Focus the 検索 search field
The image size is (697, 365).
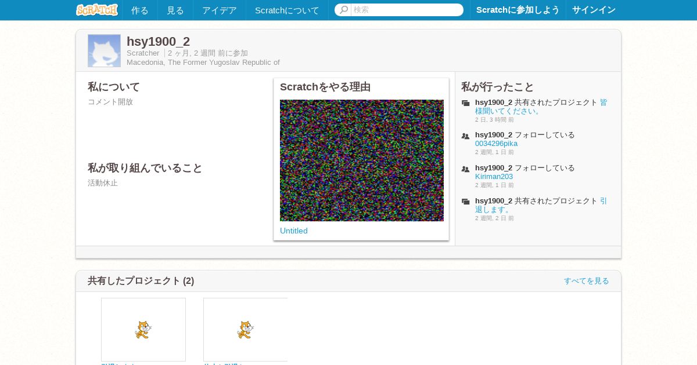point(407,10)
